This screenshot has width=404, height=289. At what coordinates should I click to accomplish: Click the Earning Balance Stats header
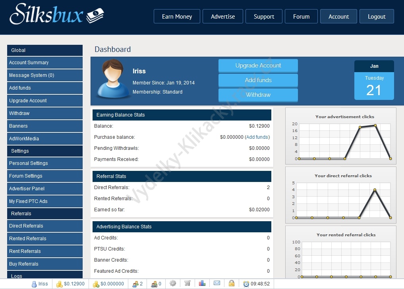[182, 115]
